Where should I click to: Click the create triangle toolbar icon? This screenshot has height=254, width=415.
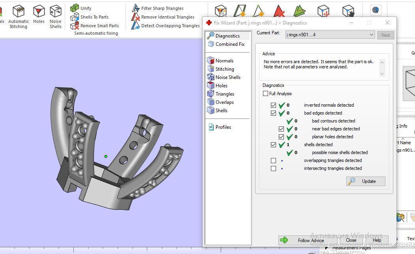[240, 11]
